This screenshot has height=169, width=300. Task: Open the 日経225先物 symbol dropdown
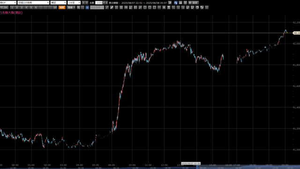coord(33,3)
